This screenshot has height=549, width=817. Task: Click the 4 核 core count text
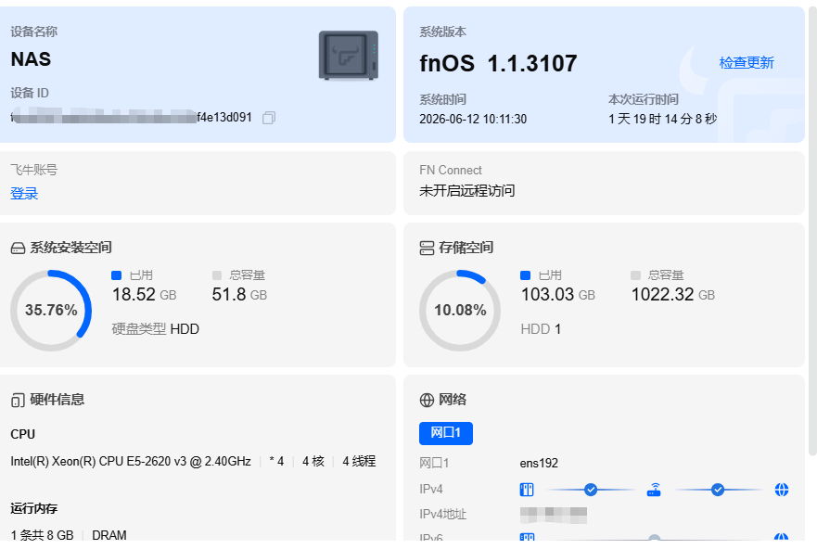pyautogui.click(x=313, y=462)
